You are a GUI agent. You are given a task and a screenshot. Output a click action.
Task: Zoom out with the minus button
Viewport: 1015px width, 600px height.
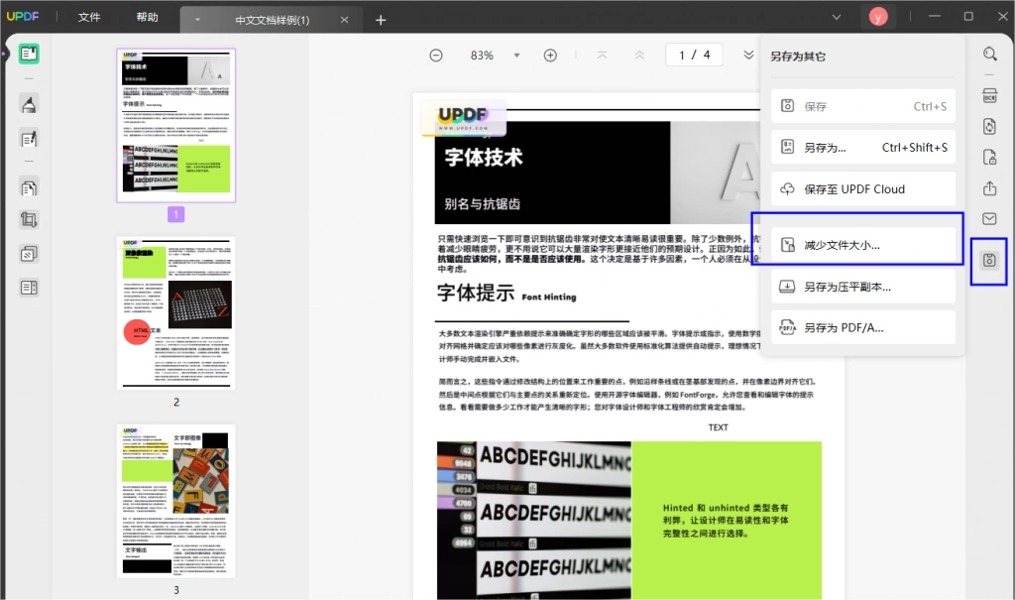tap(436, 56)
